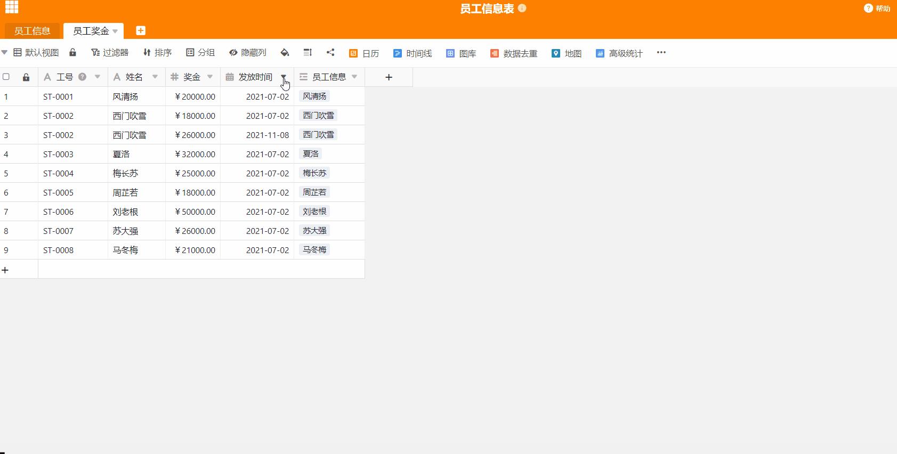Select the ￥32000.00 bonus cell
The width and height of the screenshot is (897, 454).
pyautogui.click(x=193, y=154)
